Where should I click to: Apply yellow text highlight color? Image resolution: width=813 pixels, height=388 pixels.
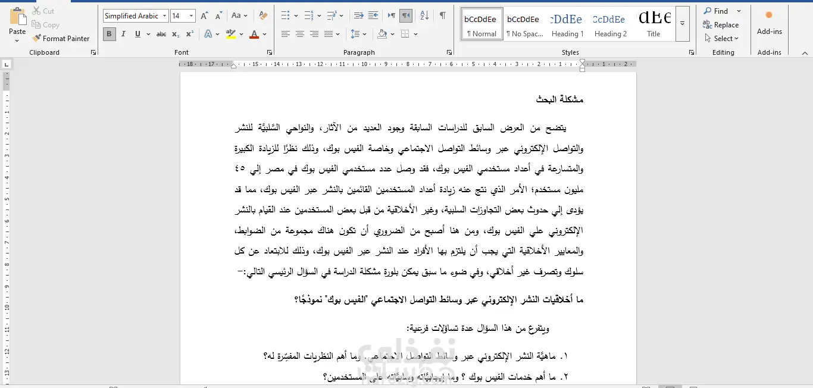click(232, 34)
